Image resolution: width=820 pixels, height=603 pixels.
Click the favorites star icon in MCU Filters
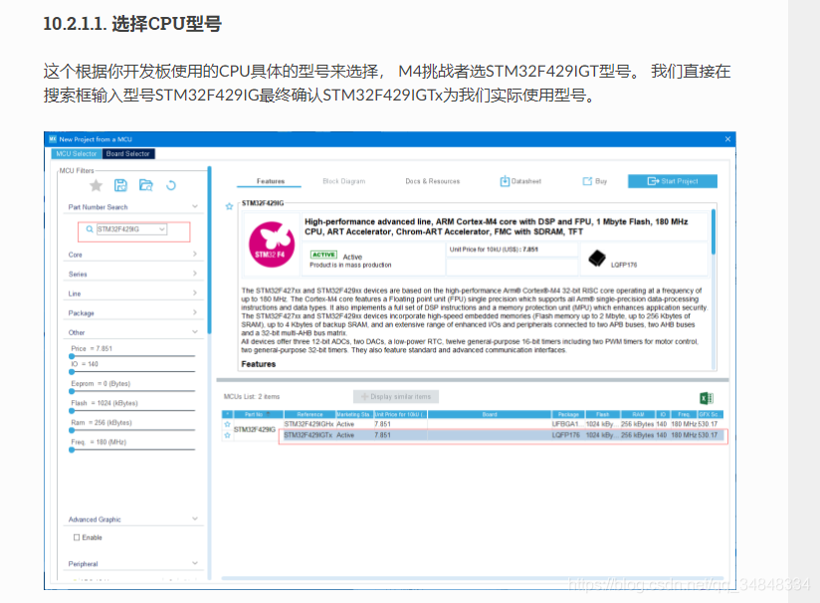click(96, 185)
